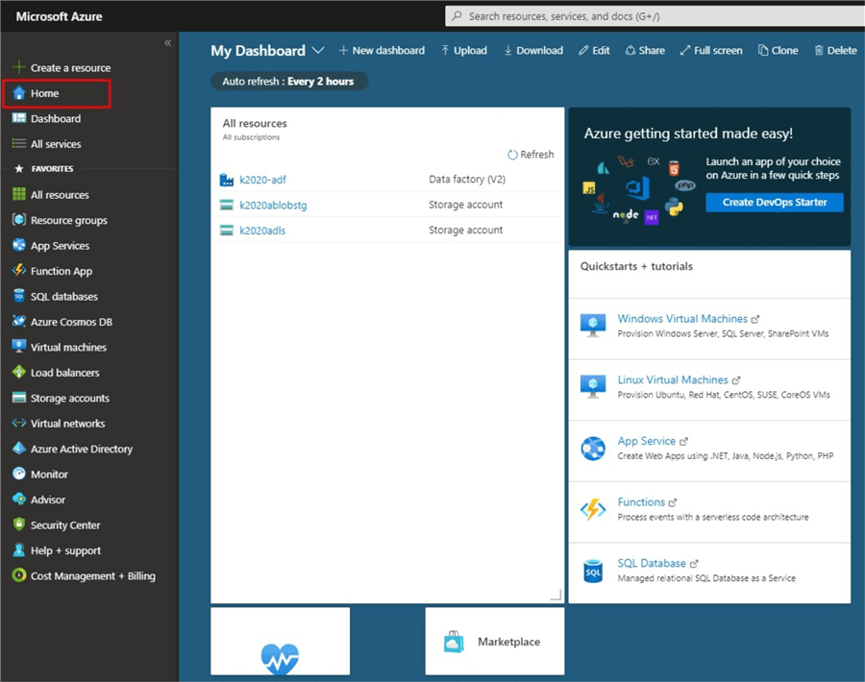
Task: Click the Virtual networks icon
Action: tap(19, 423)
